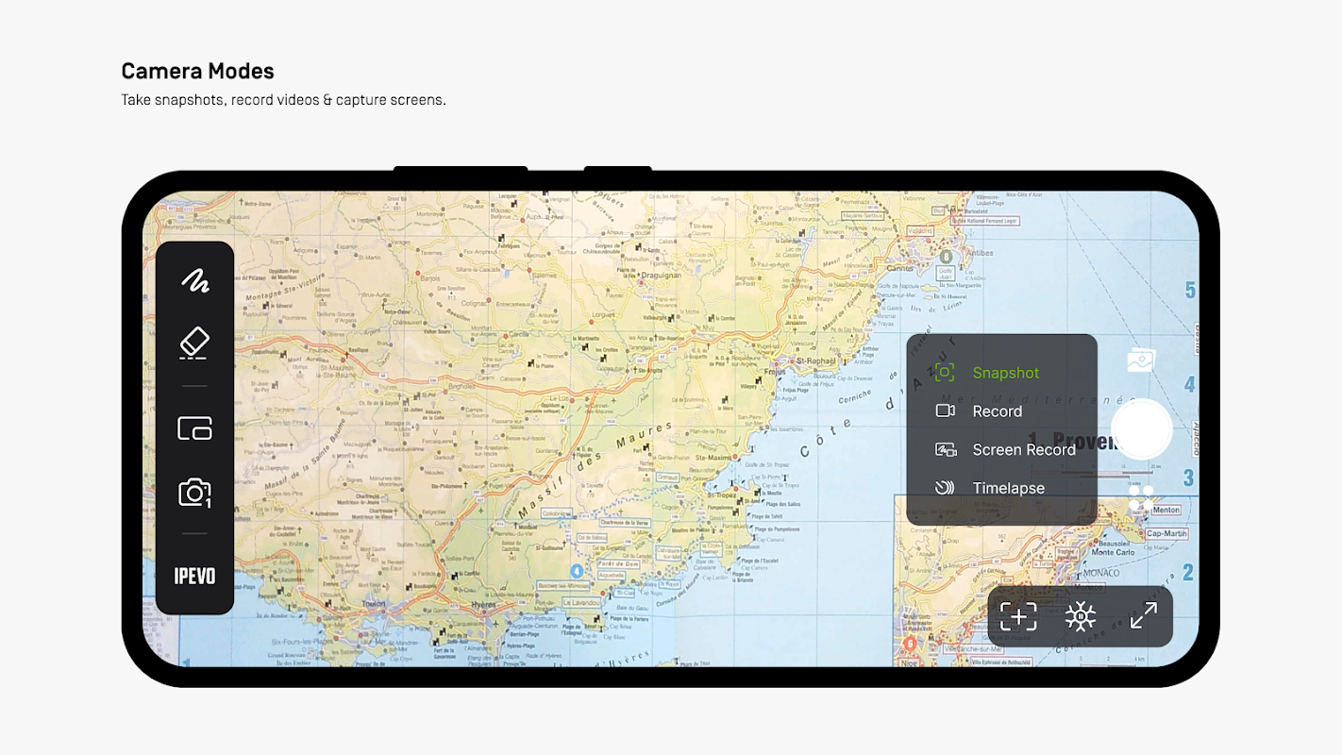The height and width of the screenshot is (755, 1342).
Task: Click the four-dot camera mode icon
Action: [x=1141, y=498]
